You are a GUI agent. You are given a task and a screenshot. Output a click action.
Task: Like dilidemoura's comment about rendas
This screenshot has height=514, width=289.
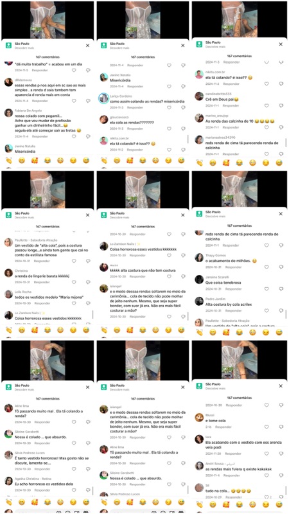click(74, 101)
